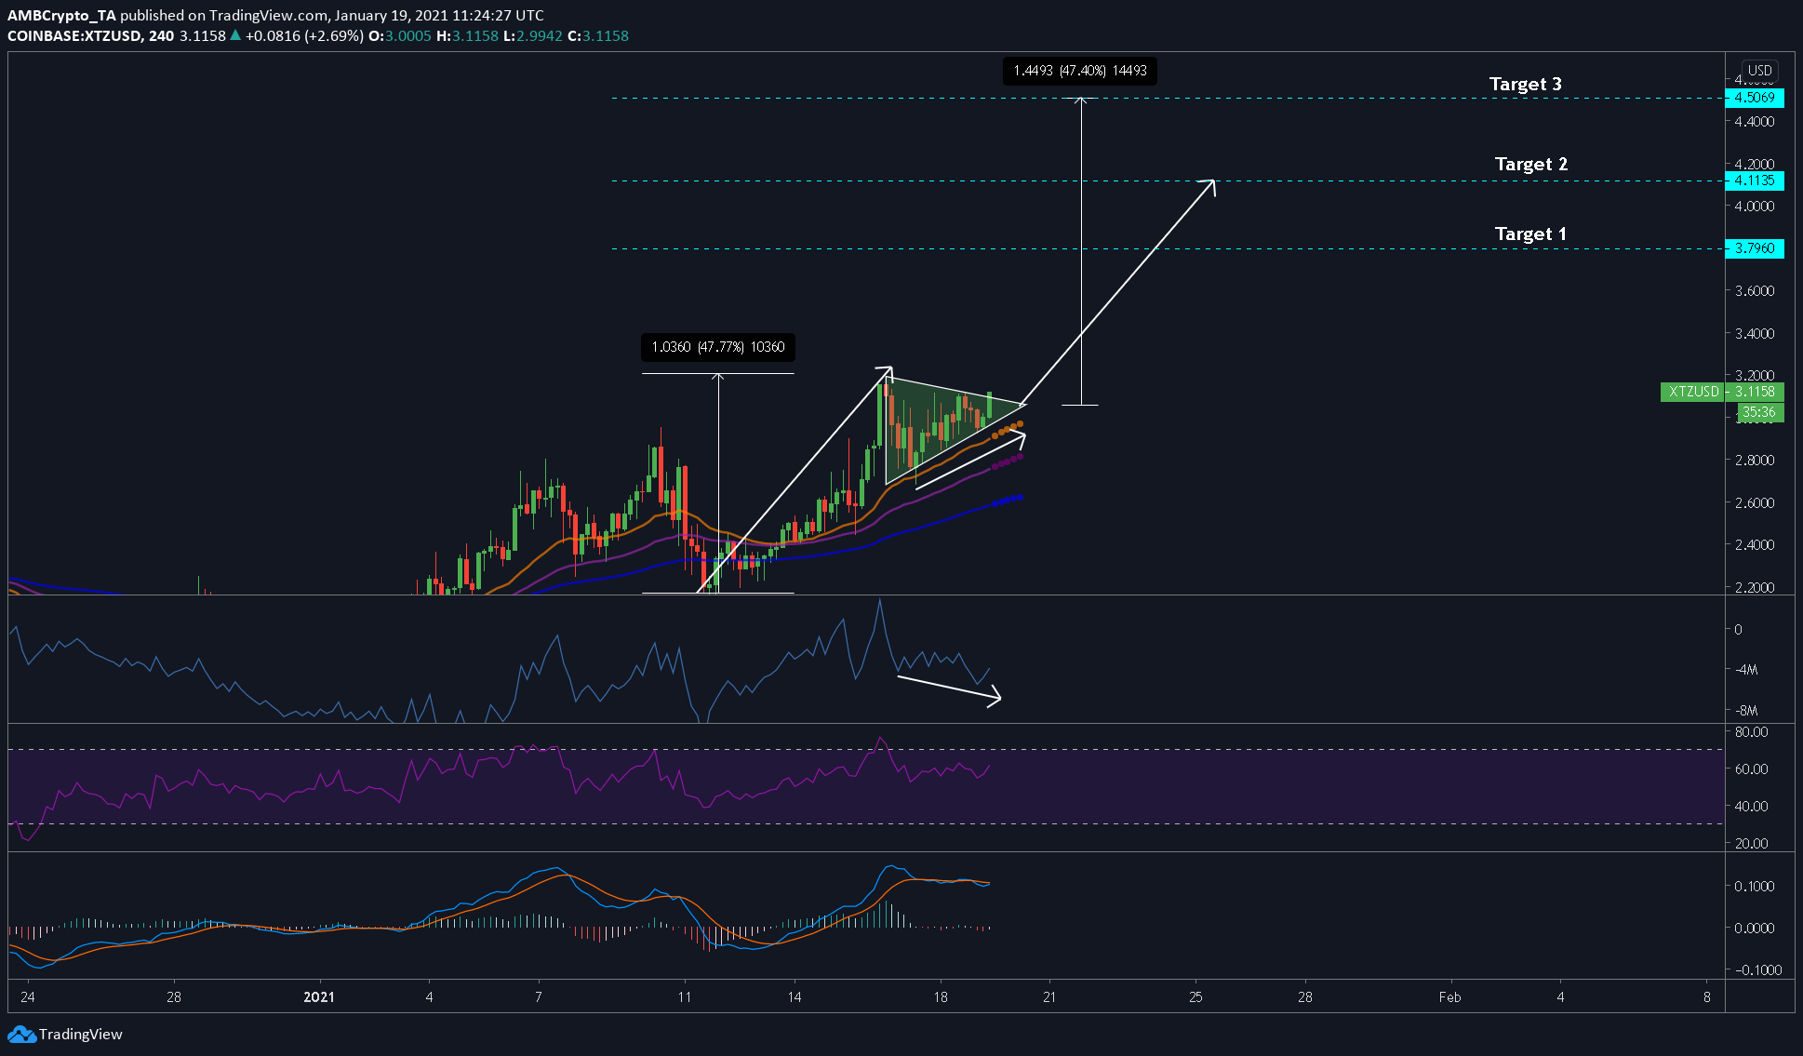Image resolution: width=1803 pixels, height=1056 pixels.
Task: Click the USD currency label button
Action: [1759, 70]
